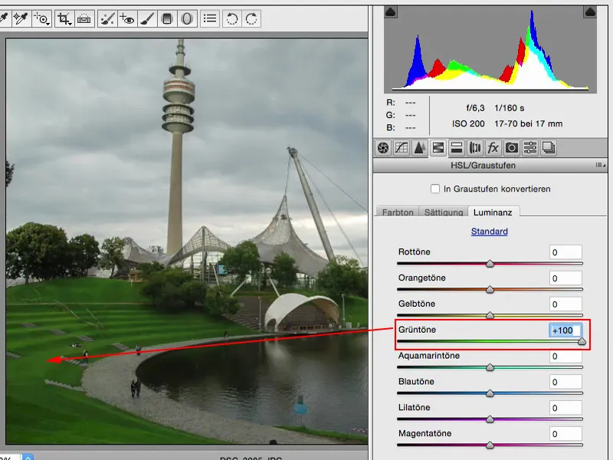Open the zoom level popup at bottom left
This screenshot has height=460, width=613.
click(x=28, y=457)
